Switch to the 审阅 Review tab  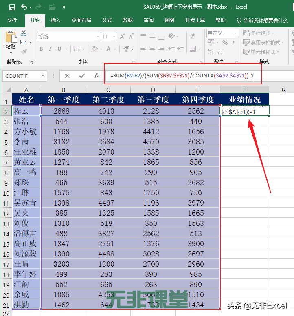coord(149,20)
